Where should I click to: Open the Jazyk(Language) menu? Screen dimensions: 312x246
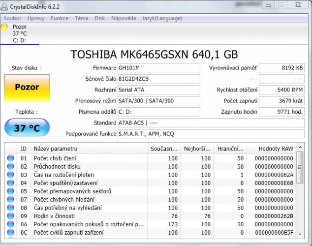[x=162, y=18]
